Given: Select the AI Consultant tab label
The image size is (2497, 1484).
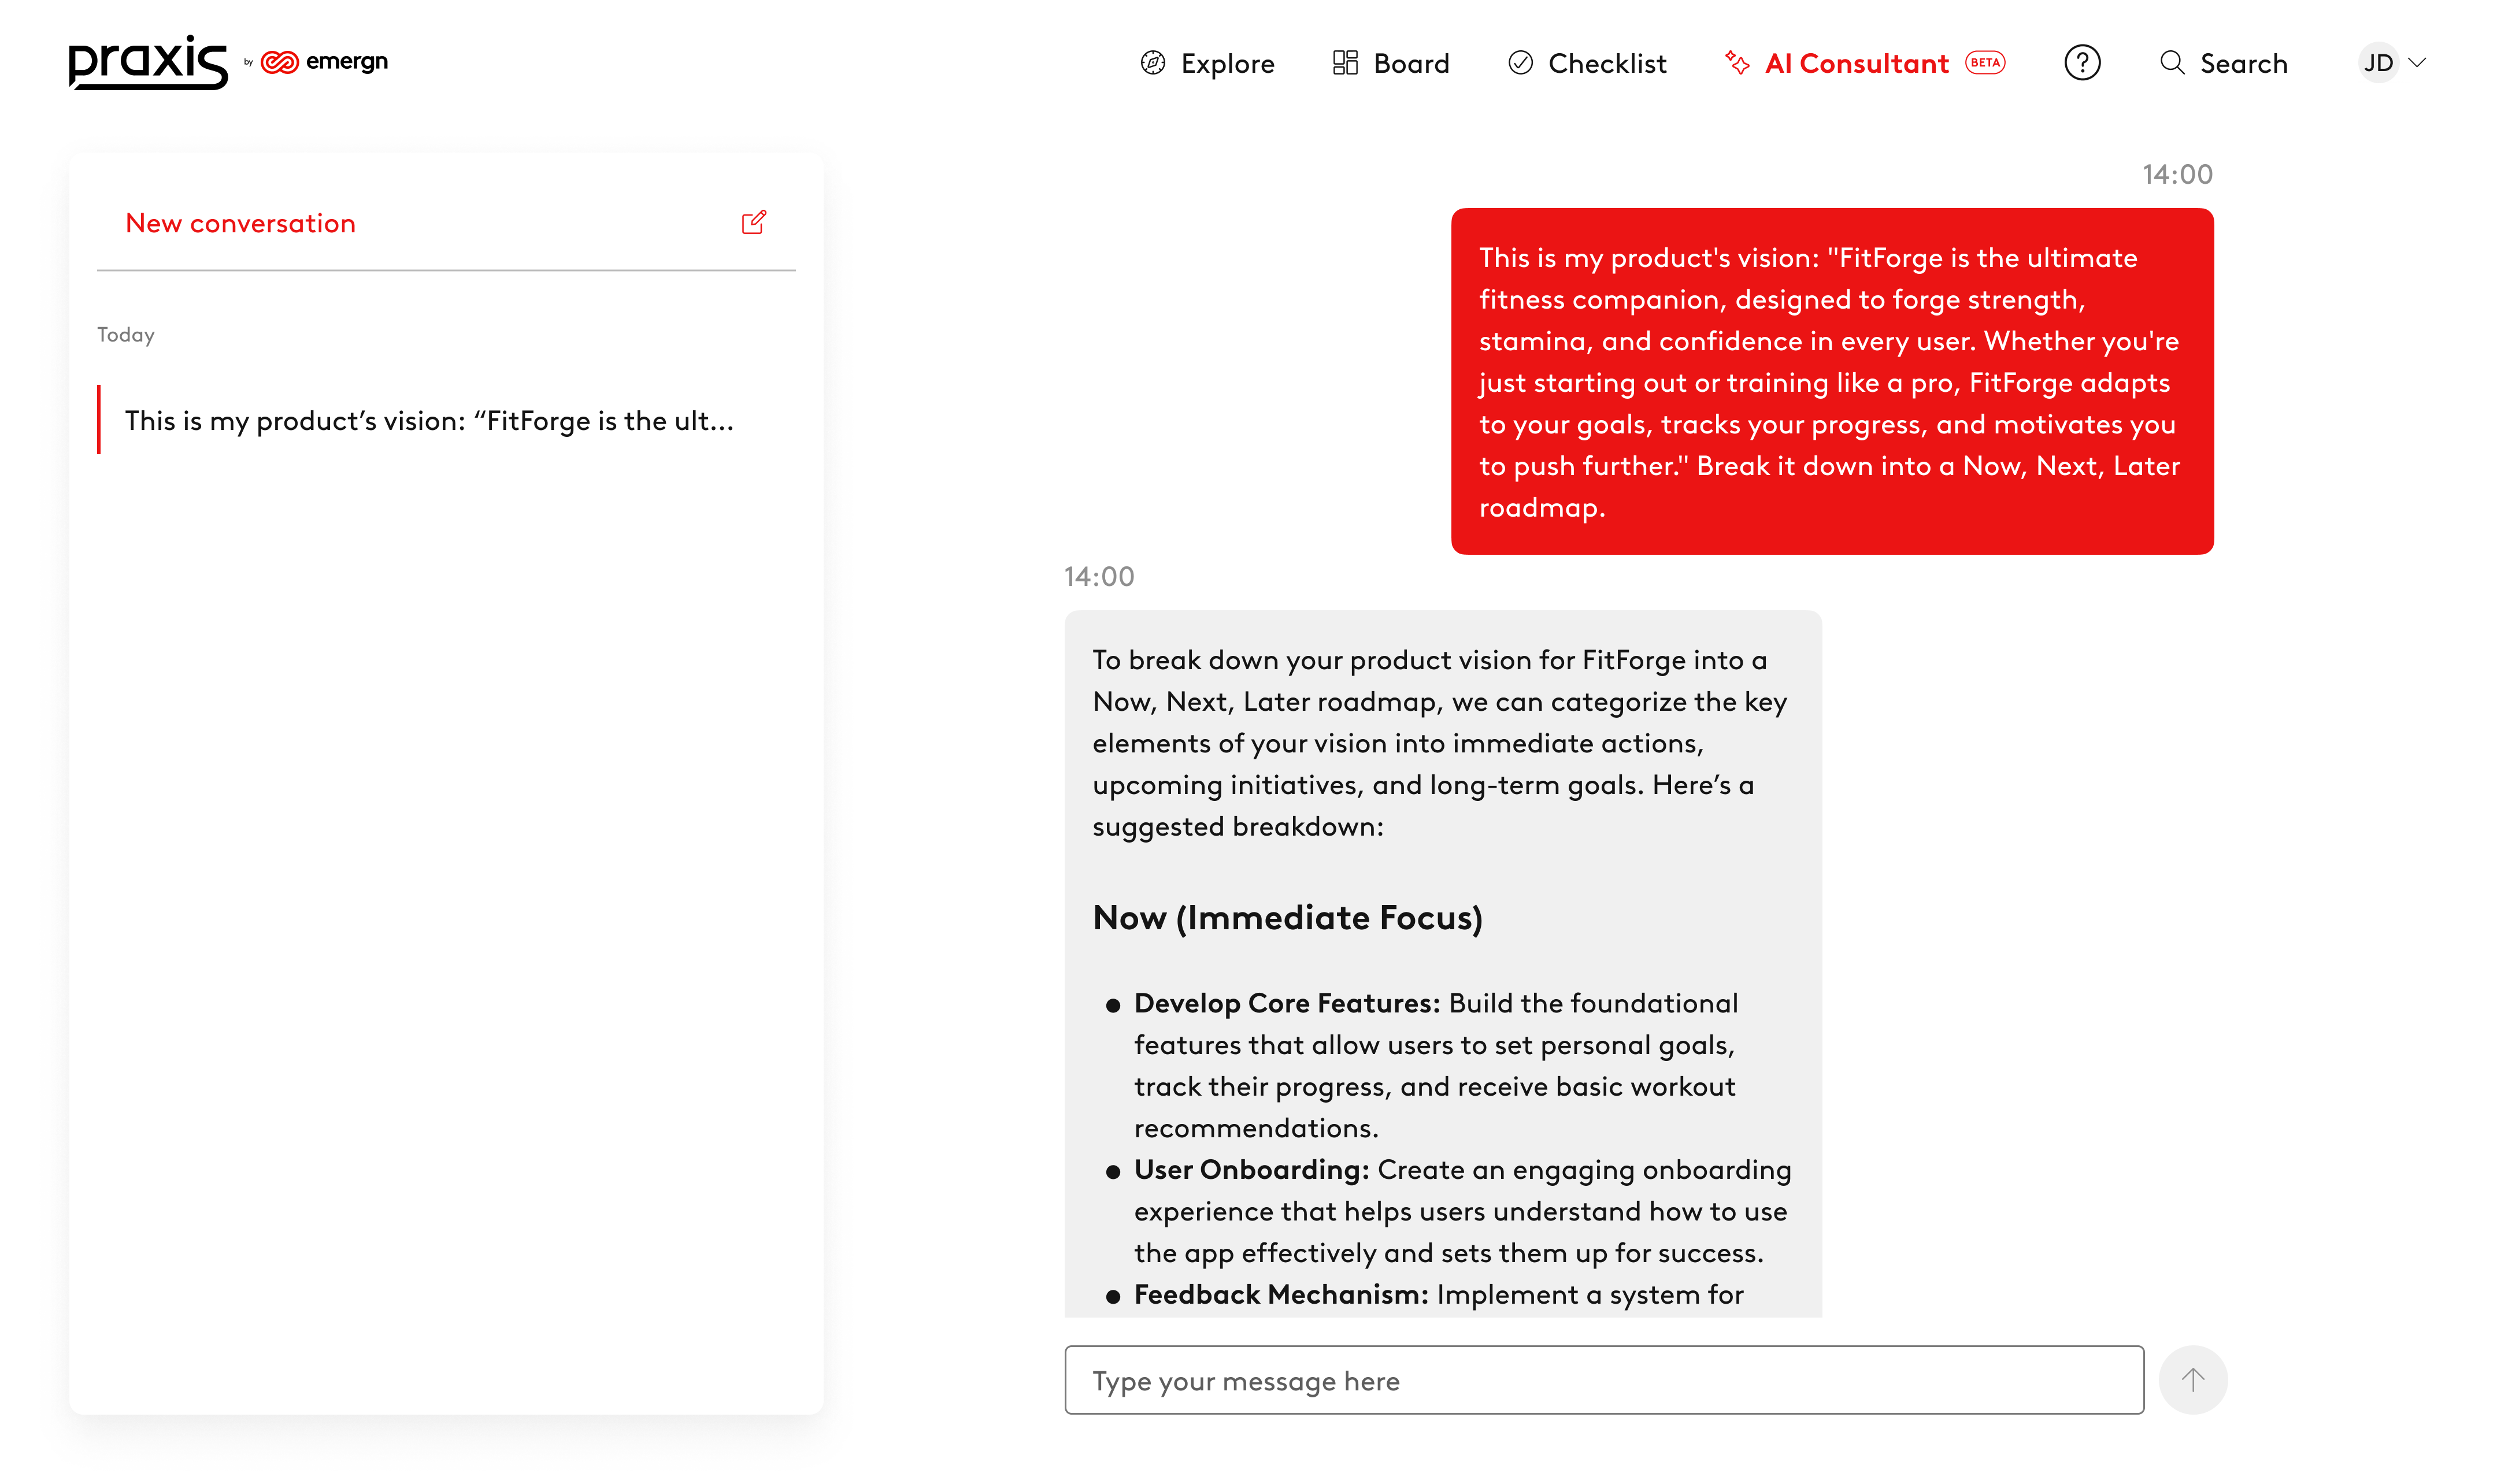Looking at the screenshot, I should click(1856, 64).
